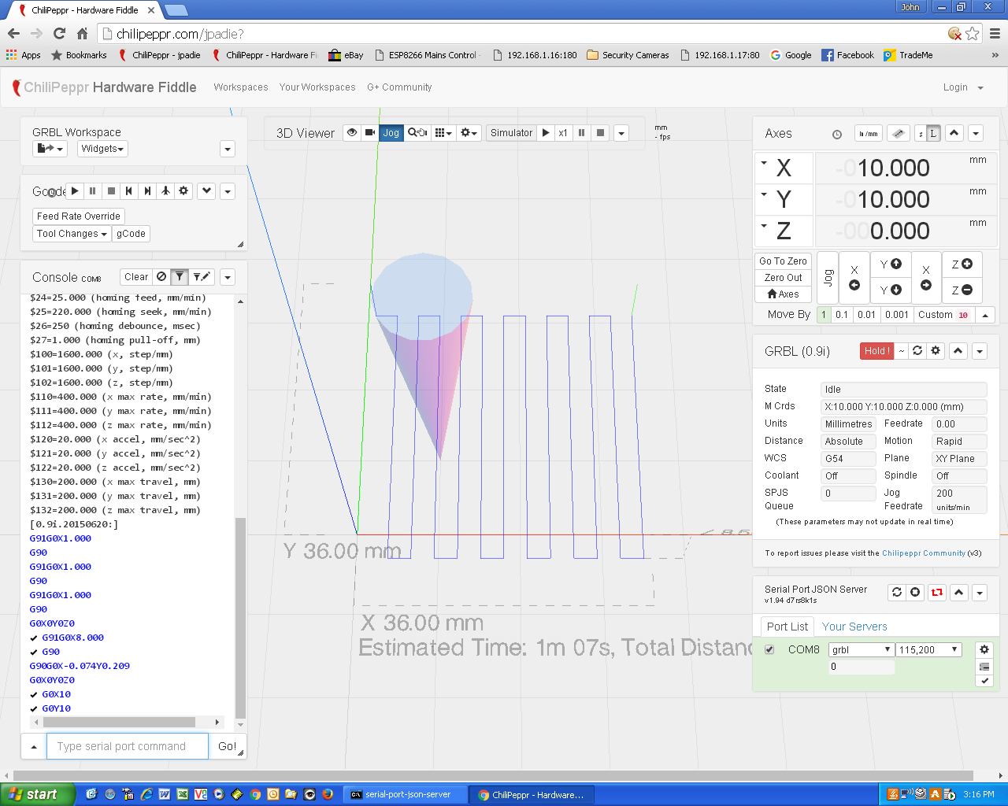Switch to Your Servers tab
This screenshot has width=1008, height=806.
tap(854, 627)
